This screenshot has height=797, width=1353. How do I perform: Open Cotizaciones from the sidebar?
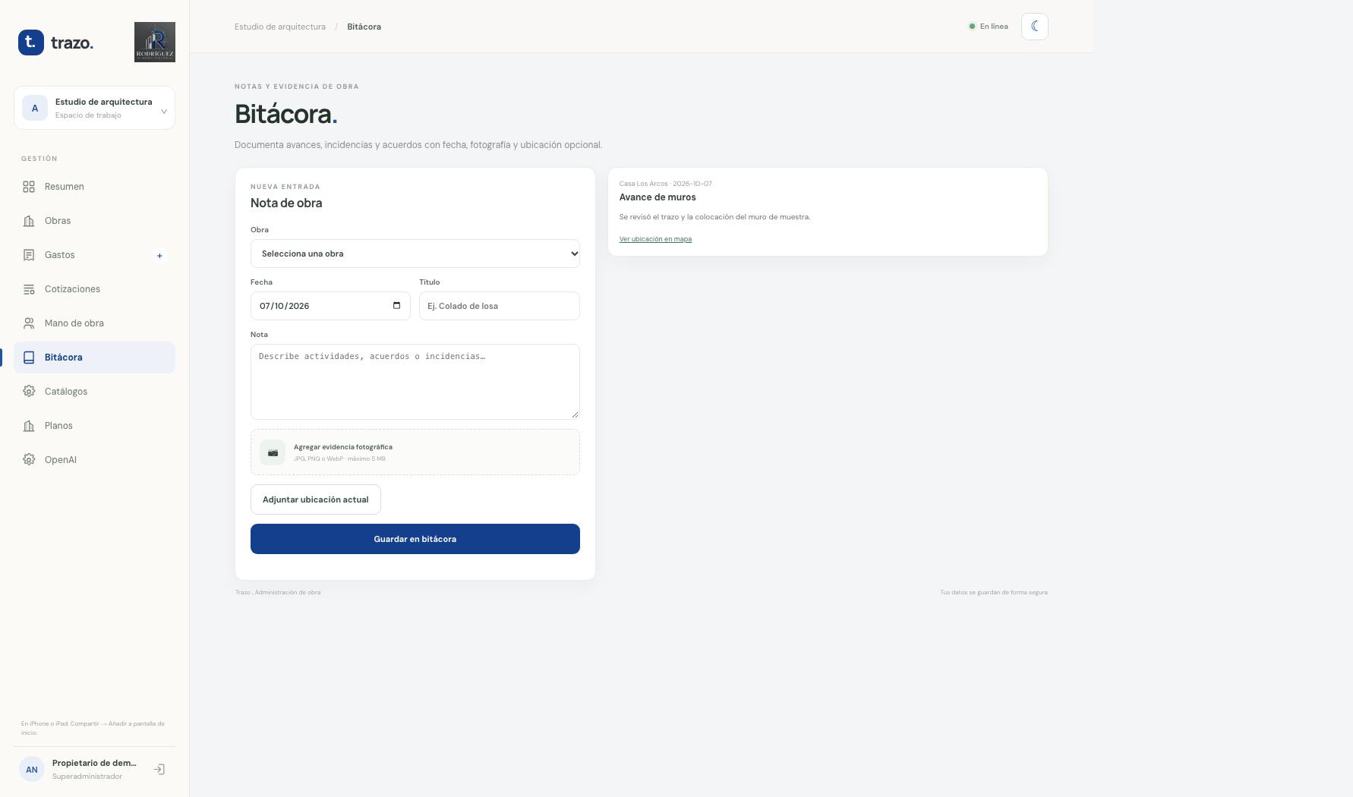94,289
